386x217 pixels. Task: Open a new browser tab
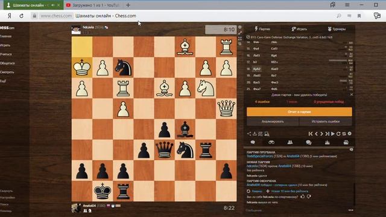(128, 5)
